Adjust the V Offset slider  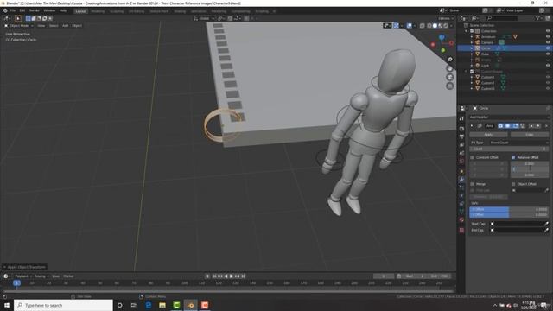509,215
